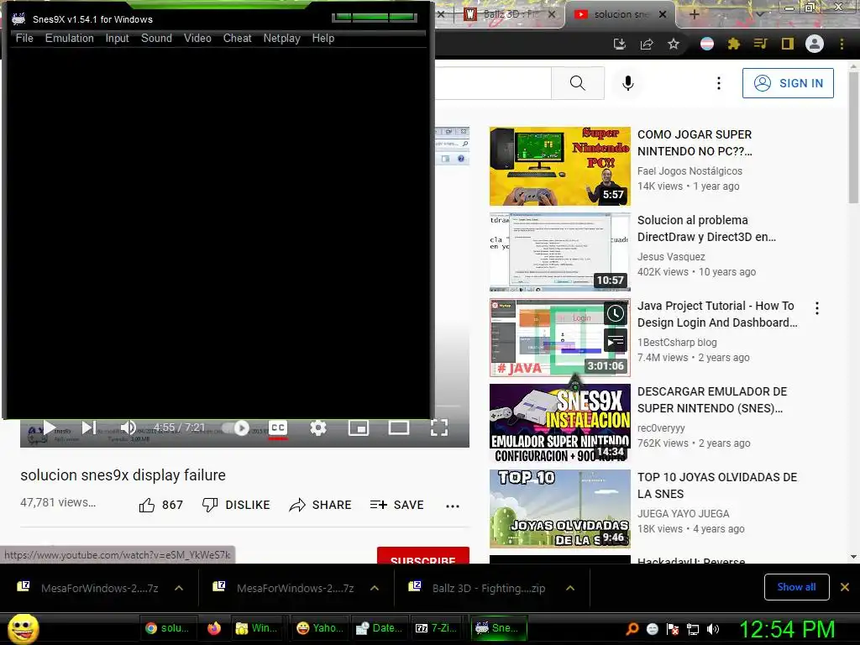
Task: Open Chrome three-dot menu
Action: coord(842,44)
